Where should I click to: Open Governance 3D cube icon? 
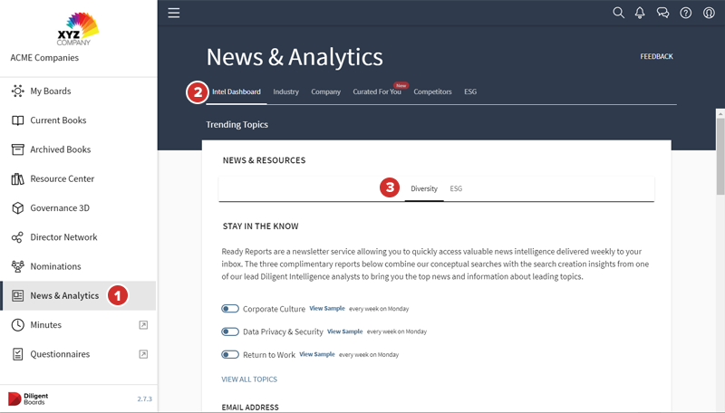(17, 208)
